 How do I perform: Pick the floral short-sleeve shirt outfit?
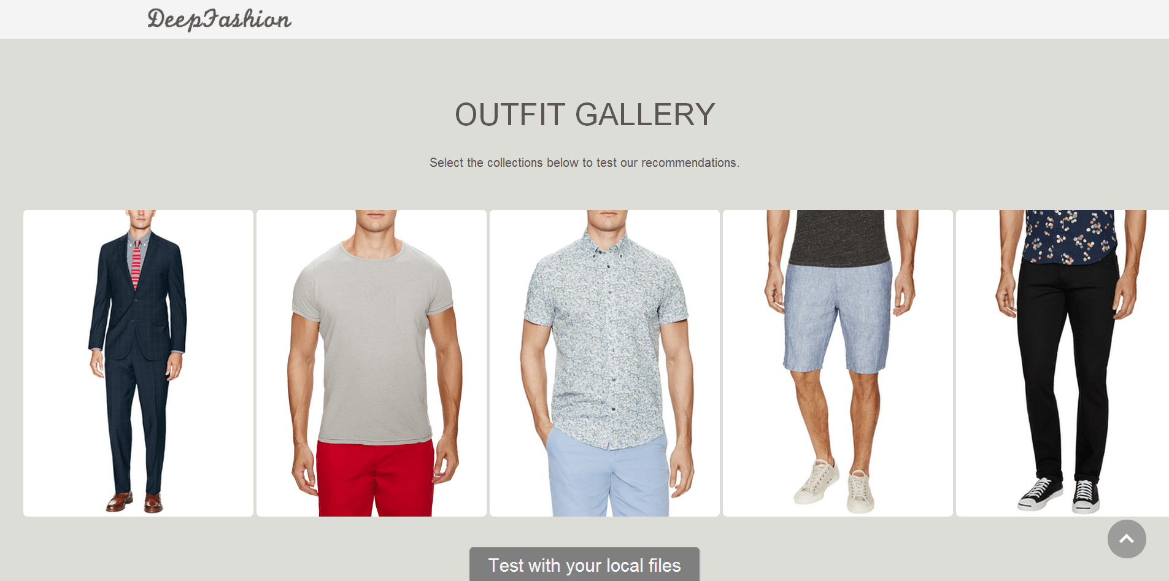pos(604,363)
